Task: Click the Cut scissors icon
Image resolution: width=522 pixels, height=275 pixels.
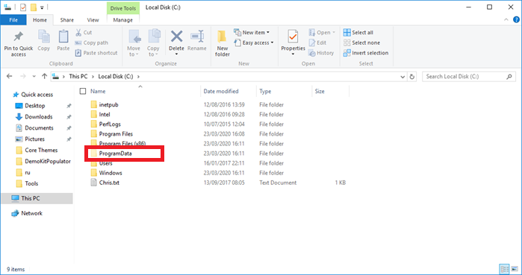Action: [x=78, y=33]
